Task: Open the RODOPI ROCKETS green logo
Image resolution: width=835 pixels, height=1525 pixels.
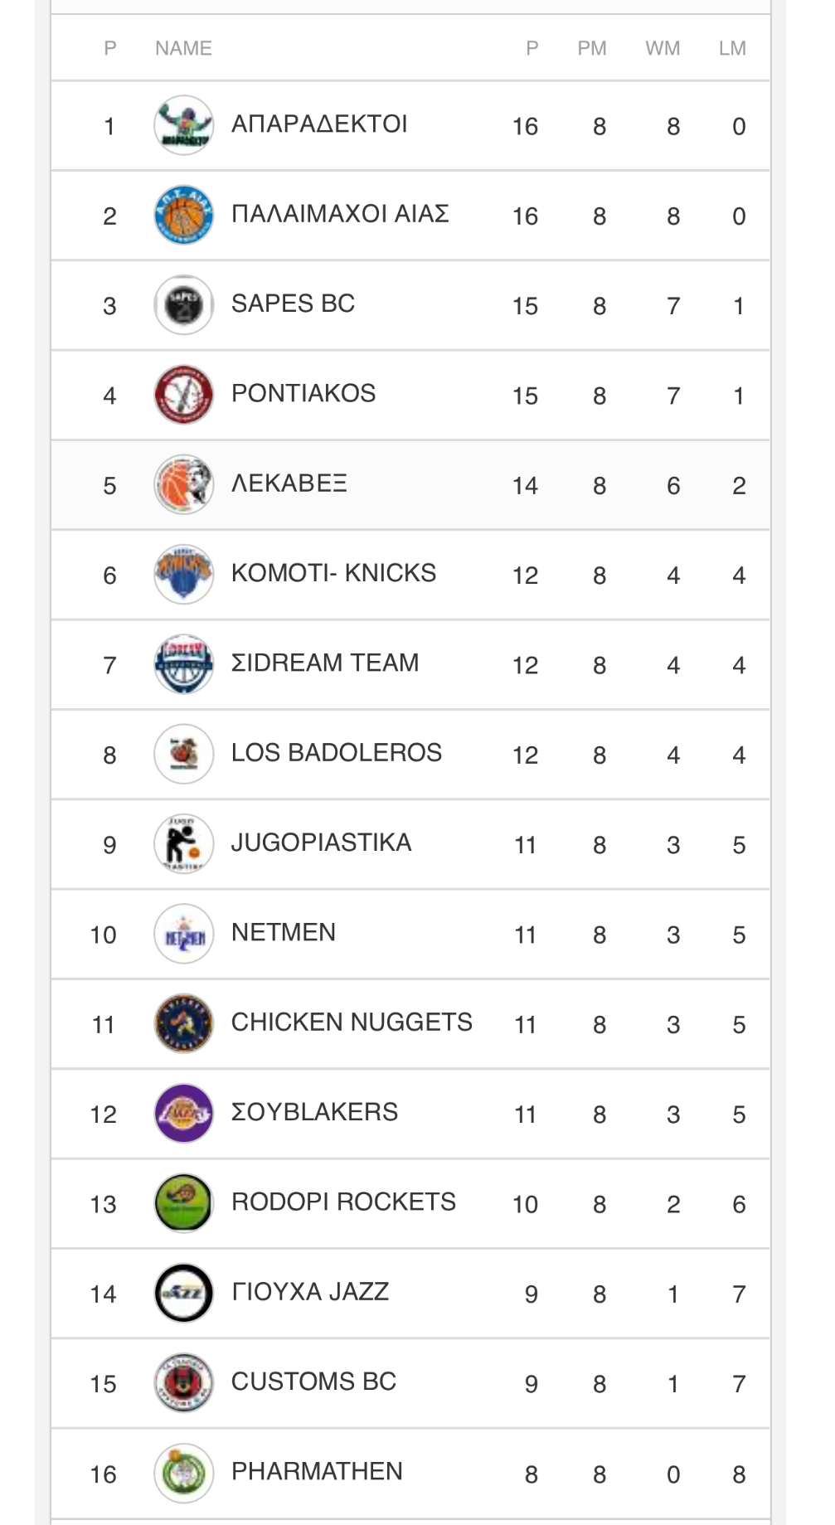Action: point(184,1202)
